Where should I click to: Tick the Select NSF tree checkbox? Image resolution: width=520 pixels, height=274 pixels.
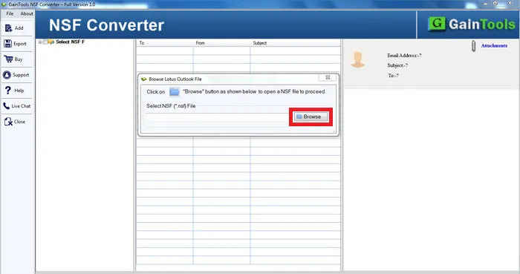pyautogui.click(x=46, y=42)
